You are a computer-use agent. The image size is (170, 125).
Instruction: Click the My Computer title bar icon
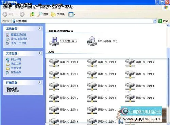pyautogui.click(x=2, y=2)
